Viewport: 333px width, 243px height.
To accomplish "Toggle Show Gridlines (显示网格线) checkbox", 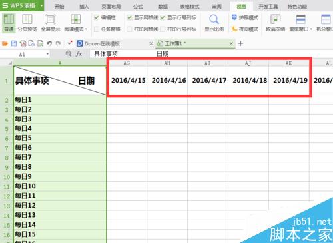I will point(129,17).
